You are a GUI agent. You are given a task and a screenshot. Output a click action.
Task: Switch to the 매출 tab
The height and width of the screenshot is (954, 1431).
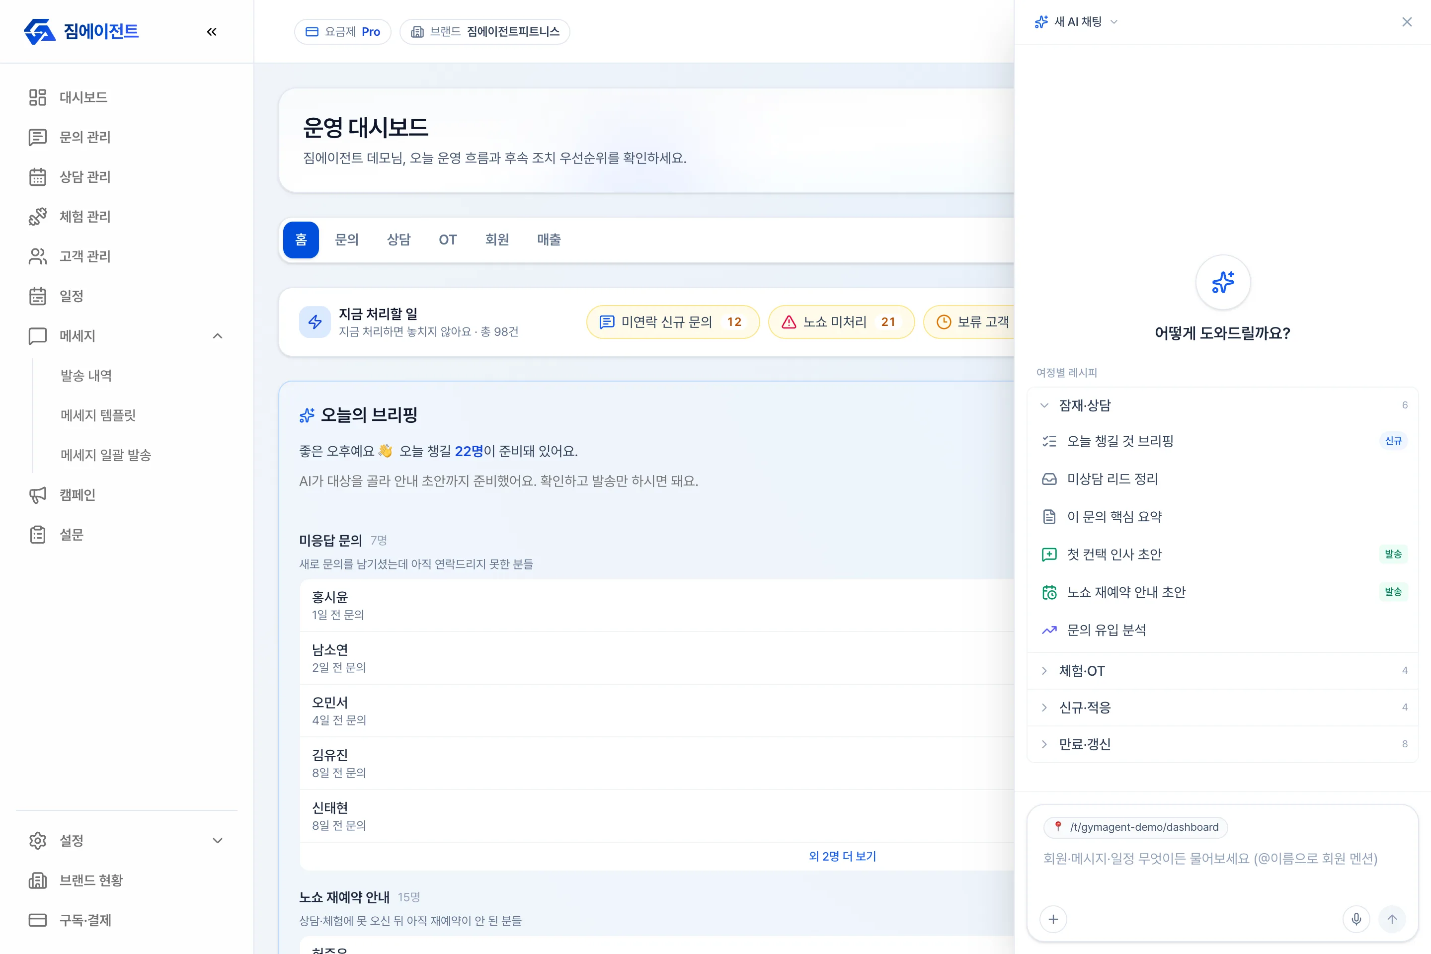(x=549, y=239)
